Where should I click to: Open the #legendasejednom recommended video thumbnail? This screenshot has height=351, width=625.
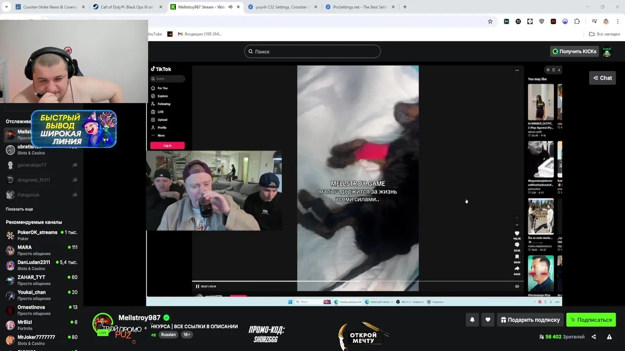click(541, 159)
